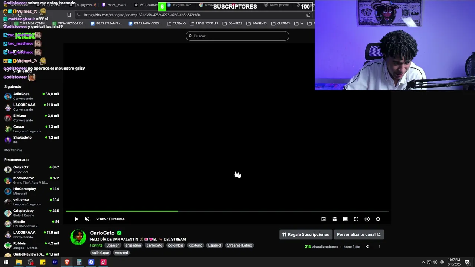Open OnlyRGX recommended channel
The height and width of the screenshot is (267, 475).
[32, 169]
